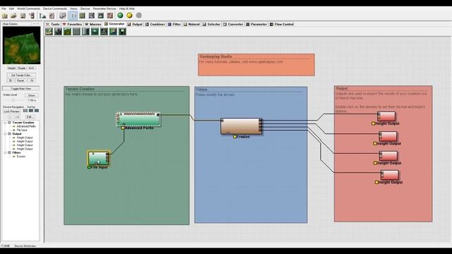Collapse the Terrain Creation tree group
This screenshot has width=452, height=254.
click(5, 123)
